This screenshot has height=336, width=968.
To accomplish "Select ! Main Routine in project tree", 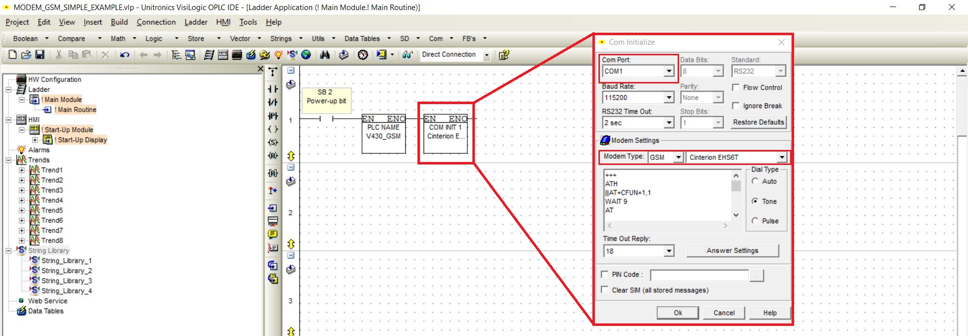I will 76,110.
